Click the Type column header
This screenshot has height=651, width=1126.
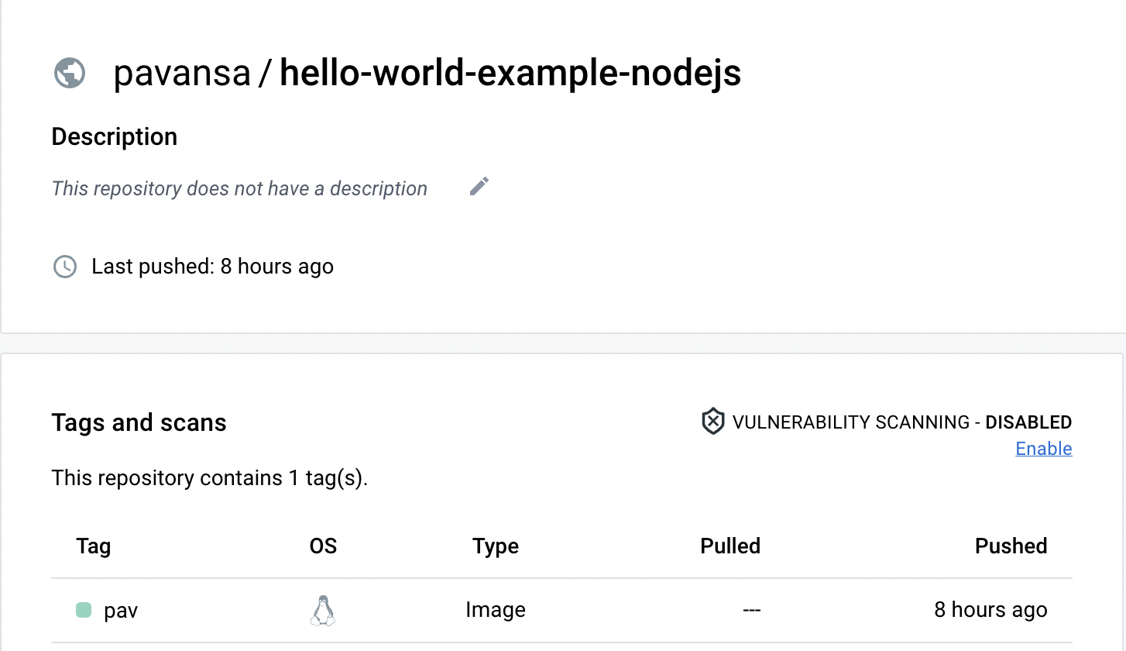pos(495,546)
